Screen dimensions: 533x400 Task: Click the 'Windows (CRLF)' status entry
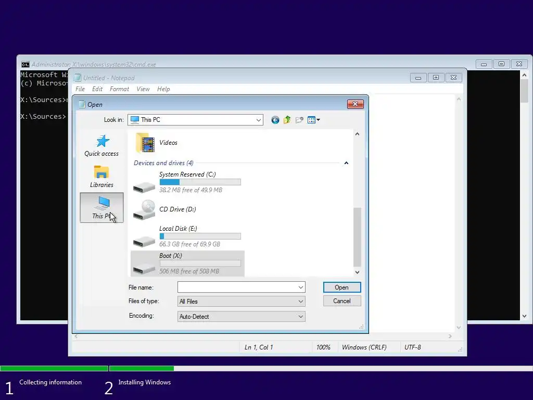[364, 347]
